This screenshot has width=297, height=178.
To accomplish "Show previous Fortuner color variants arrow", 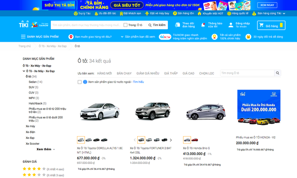I will pos(135,140).
